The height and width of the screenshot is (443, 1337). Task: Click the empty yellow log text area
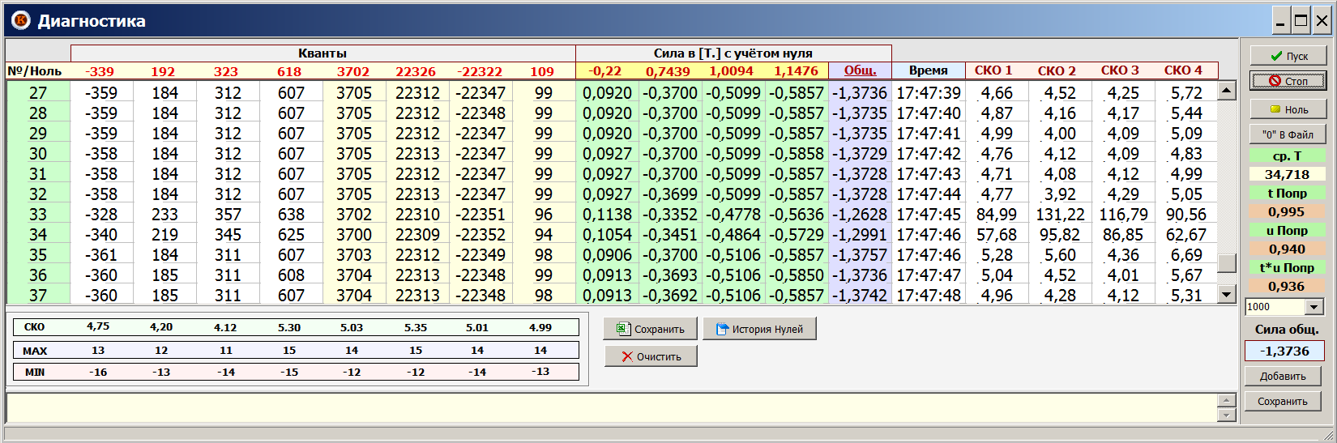[608, 407]
